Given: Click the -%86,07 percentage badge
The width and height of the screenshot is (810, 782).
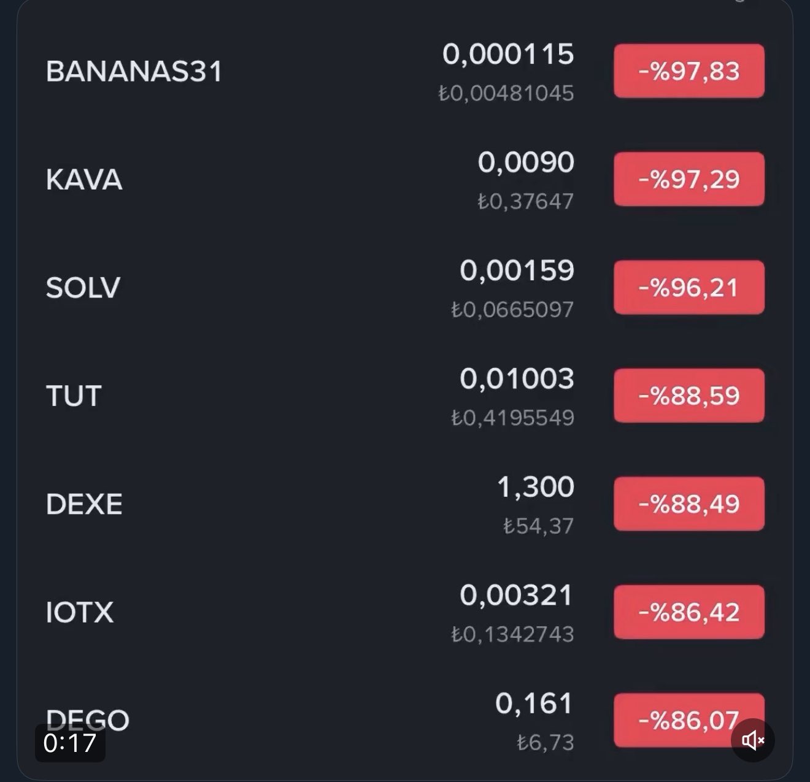Looking at the screenshot, I should click(x=681, y=719).
